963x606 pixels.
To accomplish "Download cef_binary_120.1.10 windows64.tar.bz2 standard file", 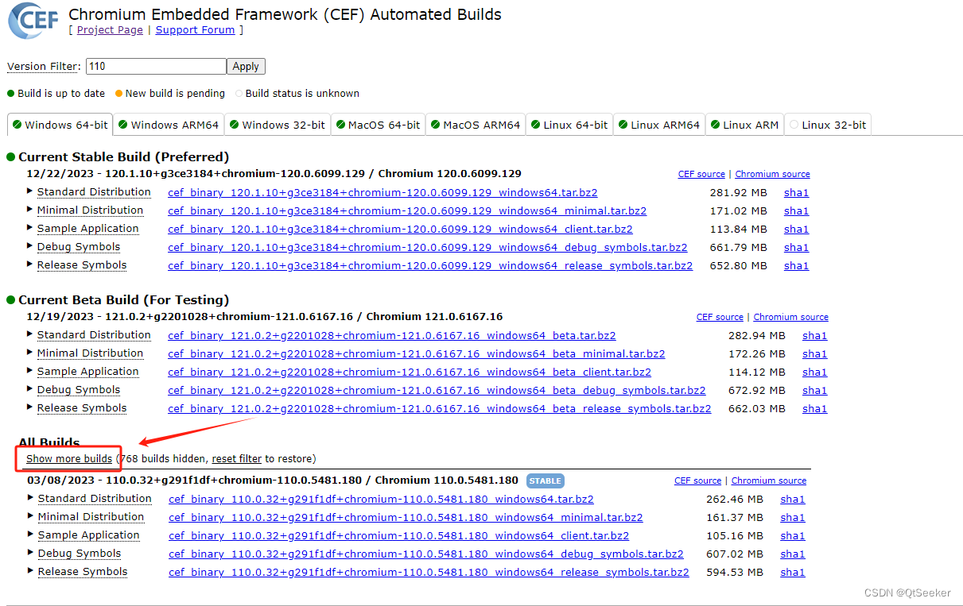I will [382, 193].
